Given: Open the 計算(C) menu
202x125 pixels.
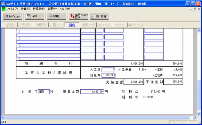Looking at the screenshot, I should click(x=25, y=9).
